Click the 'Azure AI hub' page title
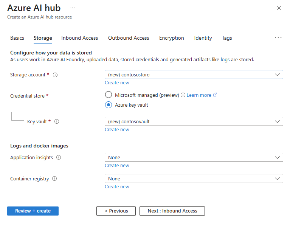 [x=34, y=8]
